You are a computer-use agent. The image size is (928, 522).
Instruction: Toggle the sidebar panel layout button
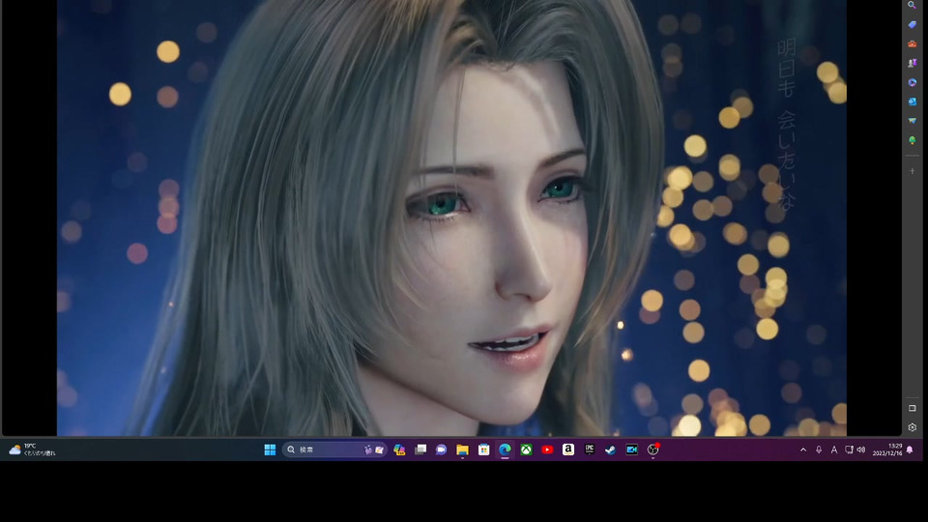pos(912,408)
